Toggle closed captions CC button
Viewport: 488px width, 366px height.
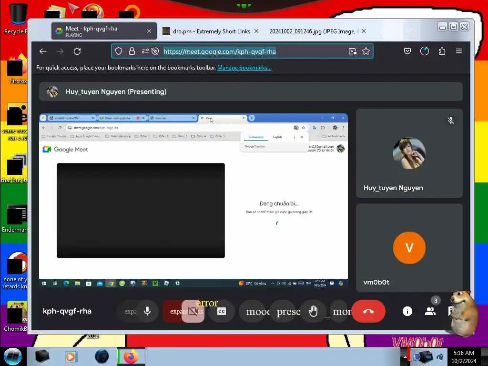(221, 311)
